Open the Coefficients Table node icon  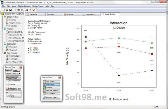click(x=7, y=62)
